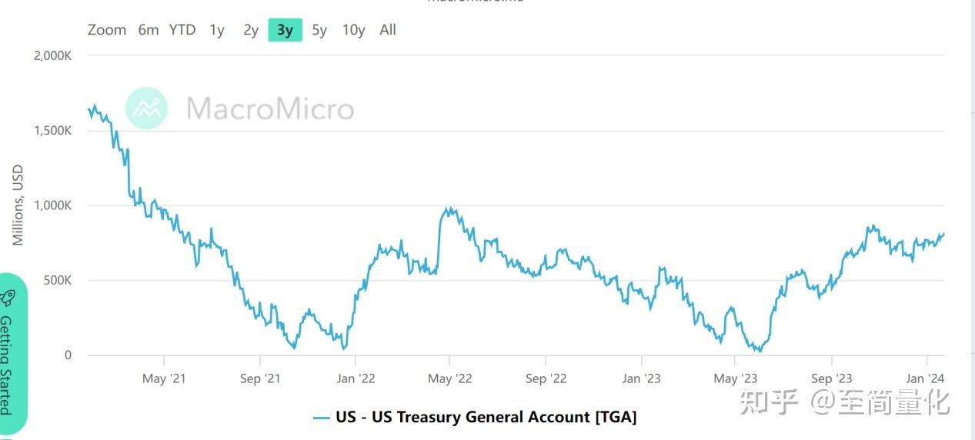Choose the 2y zoom option
The width and height of the screenshot is (975, 440).
251,30
